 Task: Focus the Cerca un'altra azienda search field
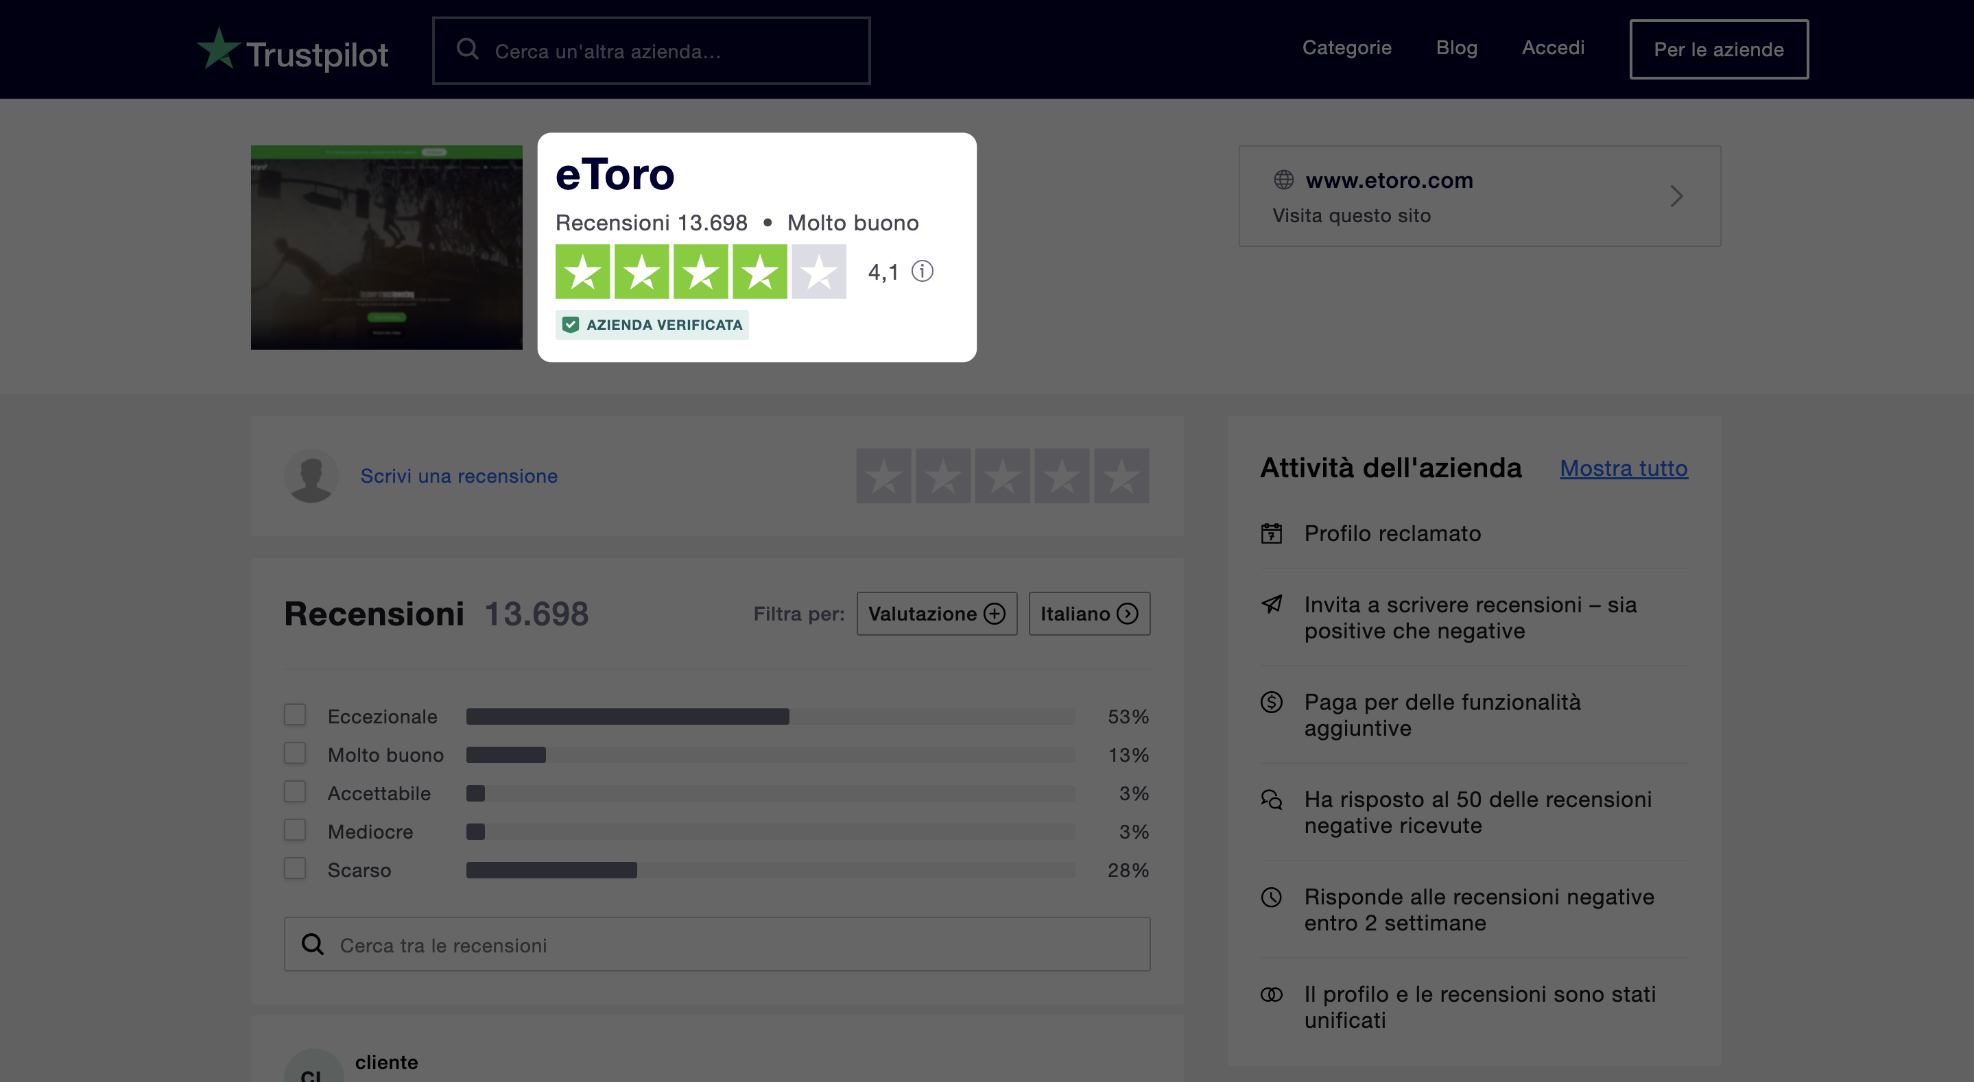(x=652, y=51)
